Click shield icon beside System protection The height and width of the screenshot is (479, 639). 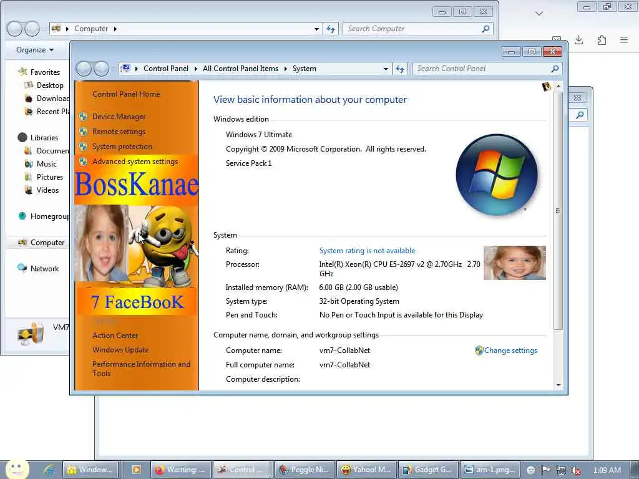point(83,147)
